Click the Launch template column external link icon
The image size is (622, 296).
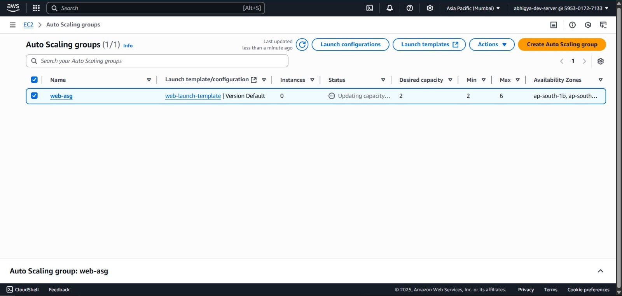pyautogui.click(x=254, y=80)
